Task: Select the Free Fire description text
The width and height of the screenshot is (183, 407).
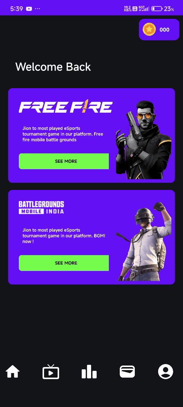Action: tap(63, 134)
